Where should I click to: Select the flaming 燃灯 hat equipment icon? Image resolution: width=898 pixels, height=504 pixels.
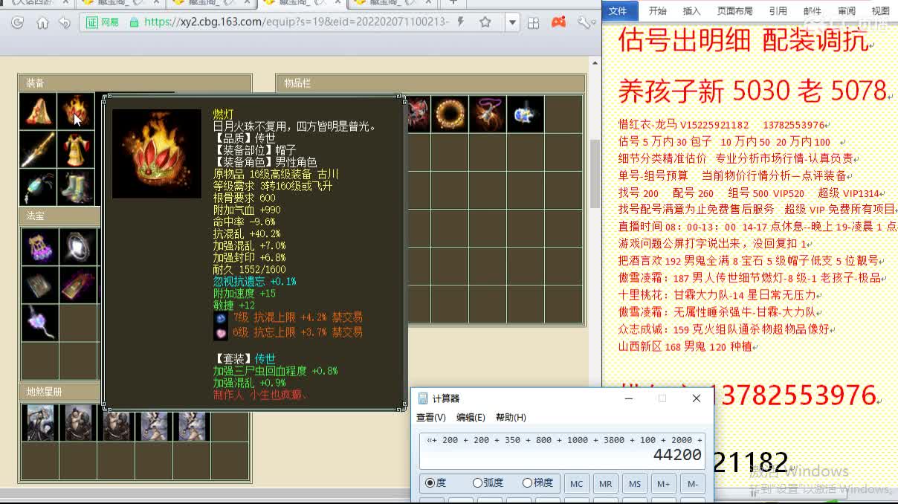[x=76, y=112]
